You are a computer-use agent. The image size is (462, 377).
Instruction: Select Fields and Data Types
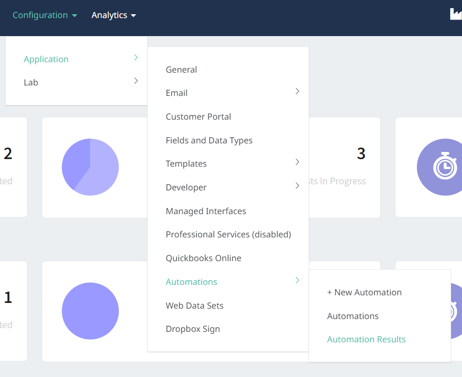(x=209, y=141)
